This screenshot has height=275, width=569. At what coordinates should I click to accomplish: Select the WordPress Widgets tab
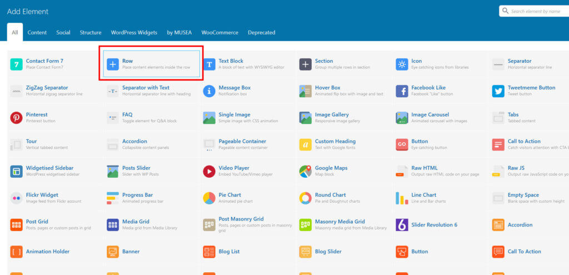click(x=134, y=32)
